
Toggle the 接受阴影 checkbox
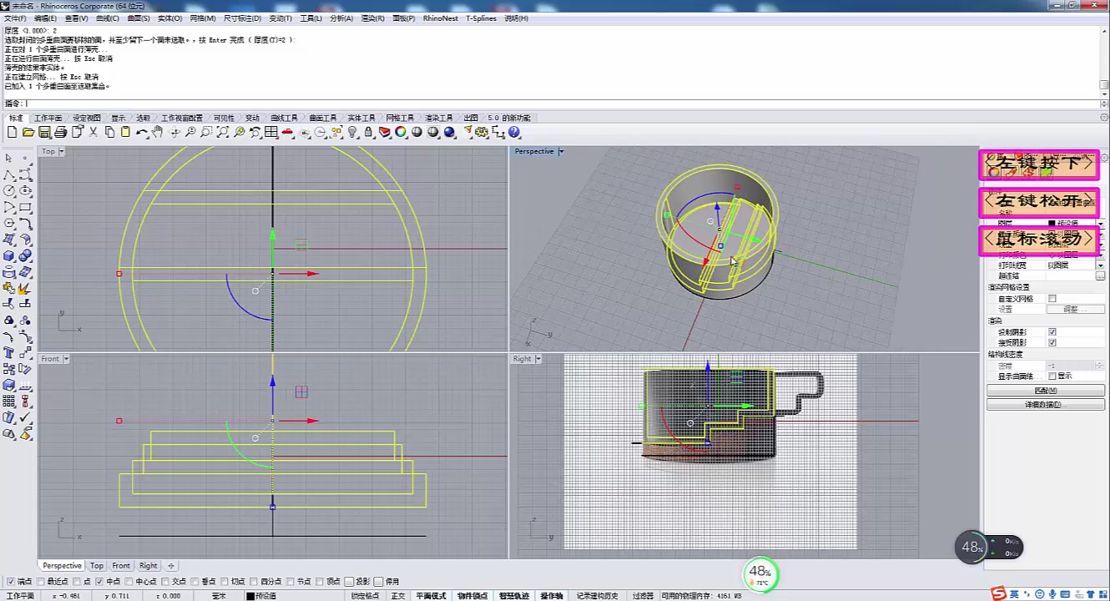tap(1052, 342)
